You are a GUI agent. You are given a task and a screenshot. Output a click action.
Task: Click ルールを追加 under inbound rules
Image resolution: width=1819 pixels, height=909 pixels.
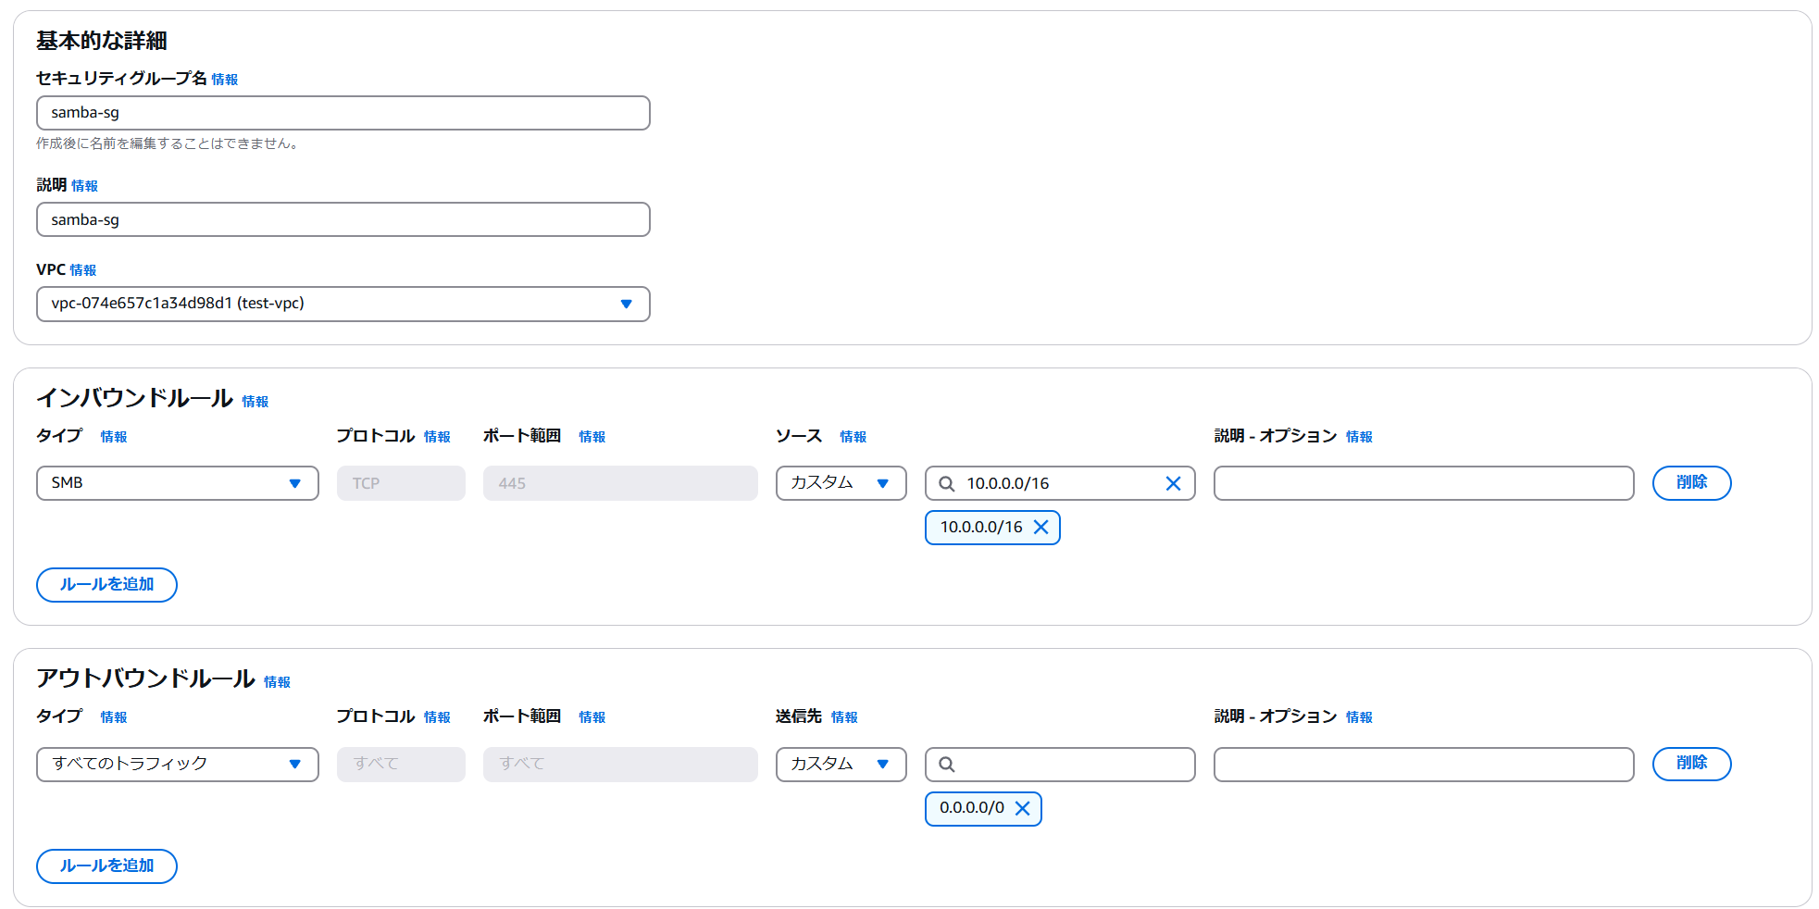click(x=106, y=585)
